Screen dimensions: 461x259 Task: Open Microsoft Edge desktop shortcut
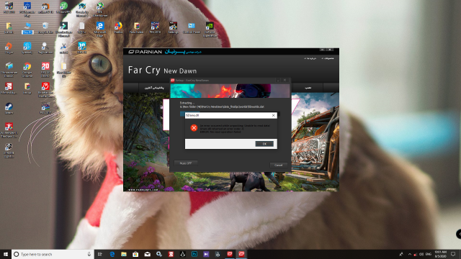coord(100,29)
